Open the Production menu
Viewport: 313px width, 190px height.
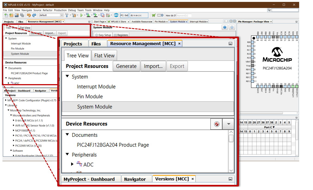(60, 10)
